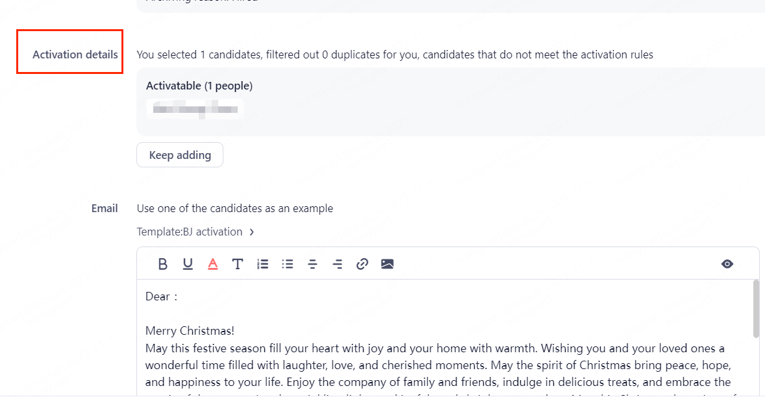Viewport: 765px width, 397px height.
Task: Click the email editor vertical scrollbar
Action: click(755, 309)
